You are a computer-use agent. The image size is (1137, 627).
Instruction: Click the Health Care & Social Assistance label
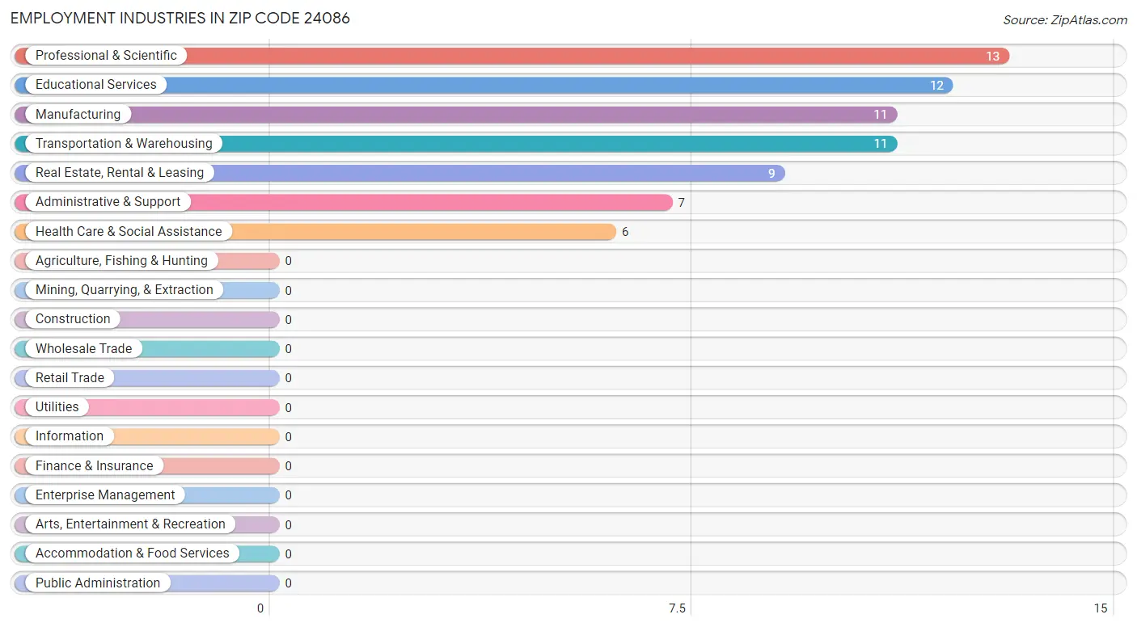pos(129,232)
